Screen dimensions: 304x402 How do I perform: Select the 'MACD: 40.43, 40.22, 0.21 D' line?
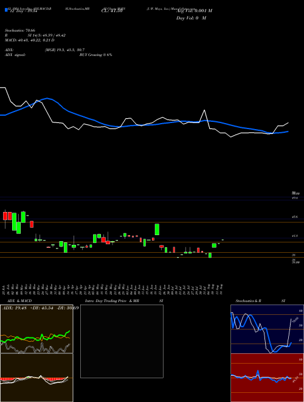coord(30,40)
